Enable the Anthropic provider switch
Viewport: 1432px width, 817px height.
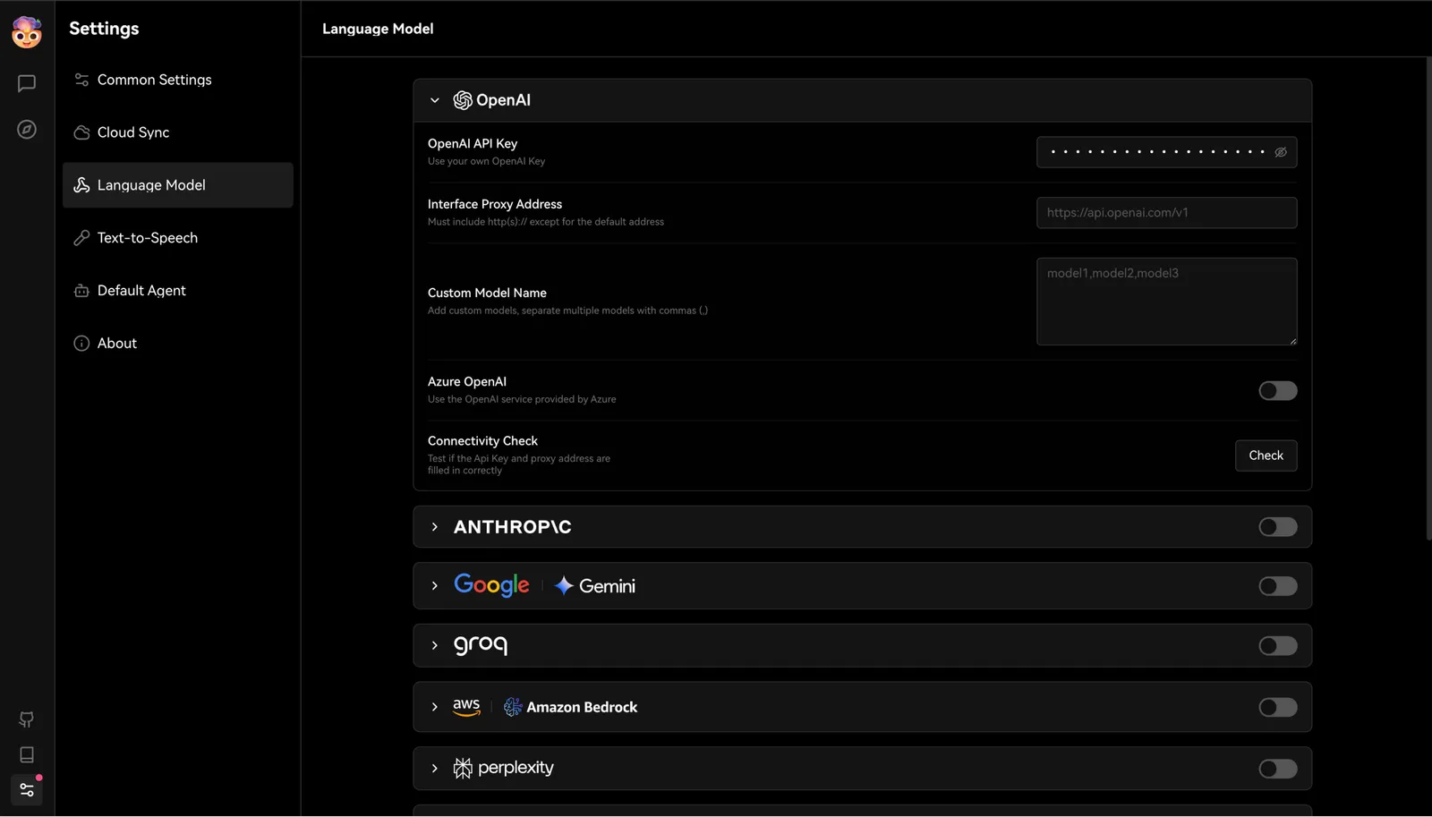[x=1278, y=527]
